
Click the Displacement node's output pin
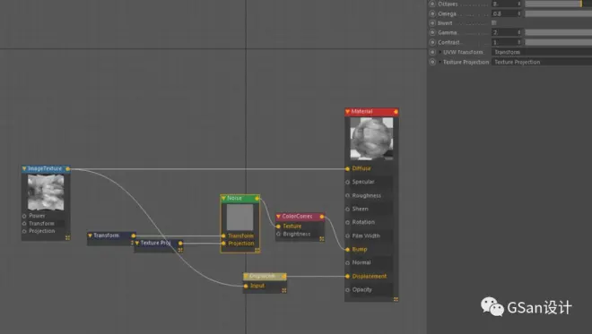pyautogui.click(x=284, y=277)
